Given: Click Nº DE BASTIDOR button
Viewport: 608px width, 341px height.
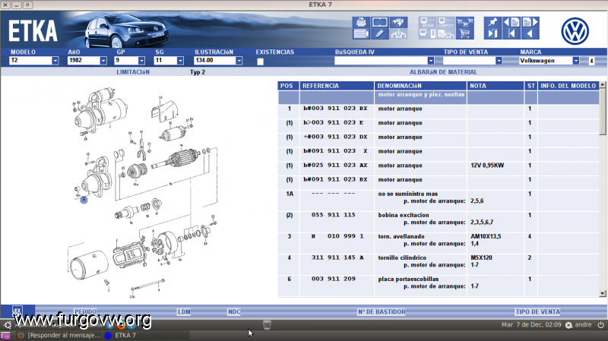Looking at the screenshot, I should pos(382,311).
